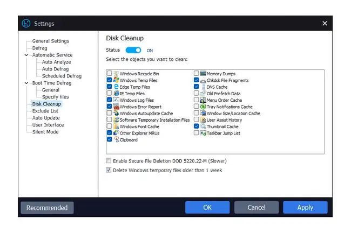
Task: Uncheck the Edge Temp Files checkbox
Action: point(109,87)
